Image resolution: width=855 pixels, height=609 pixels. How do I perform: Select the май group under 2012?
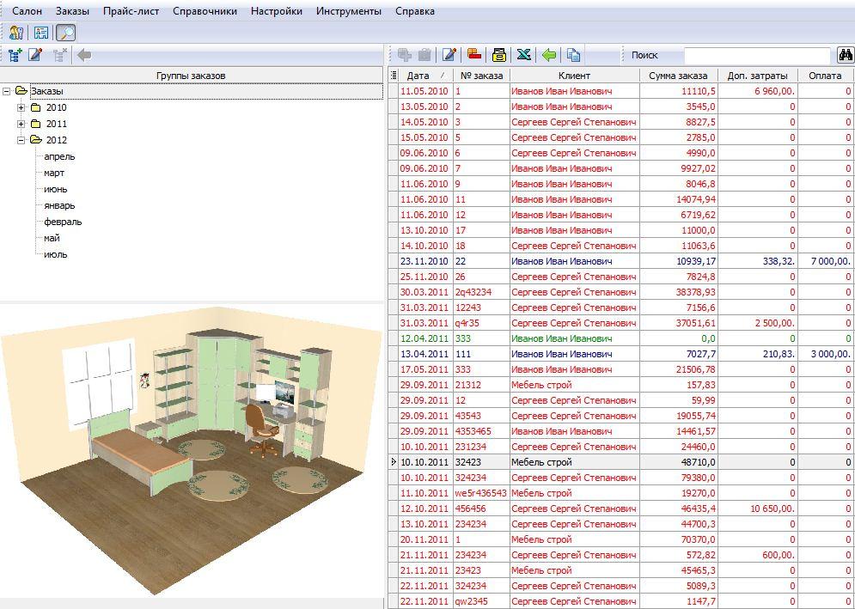pos(52,238)
